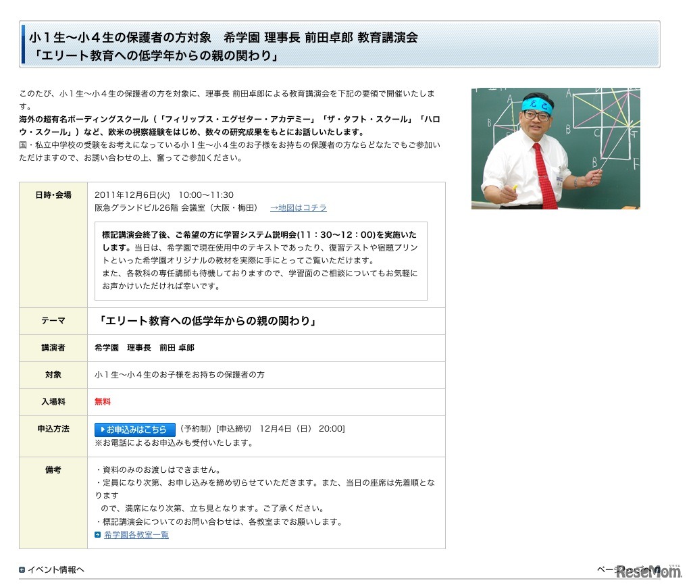Select the 日時・会場 row header cell
The width and height of the screenshot is (691, 587).
(x=53, y=195)
